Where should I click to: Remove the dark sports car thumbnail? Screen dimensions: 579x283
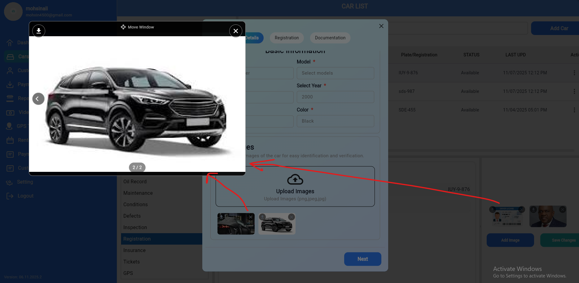250,217
